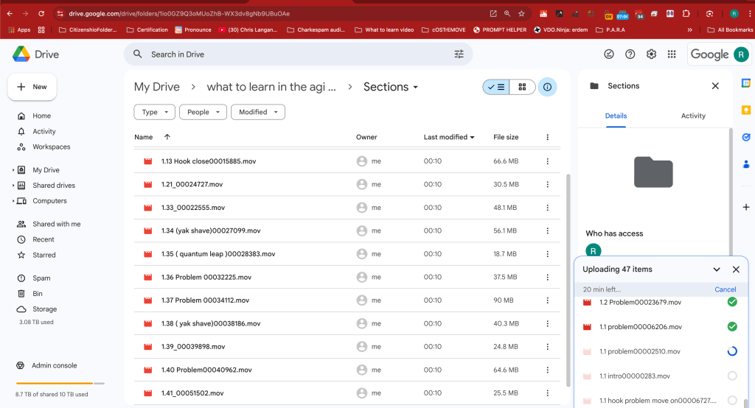Expand Shared drives tree in sidebar
The image size is (755, 408).
pos(13,186)
